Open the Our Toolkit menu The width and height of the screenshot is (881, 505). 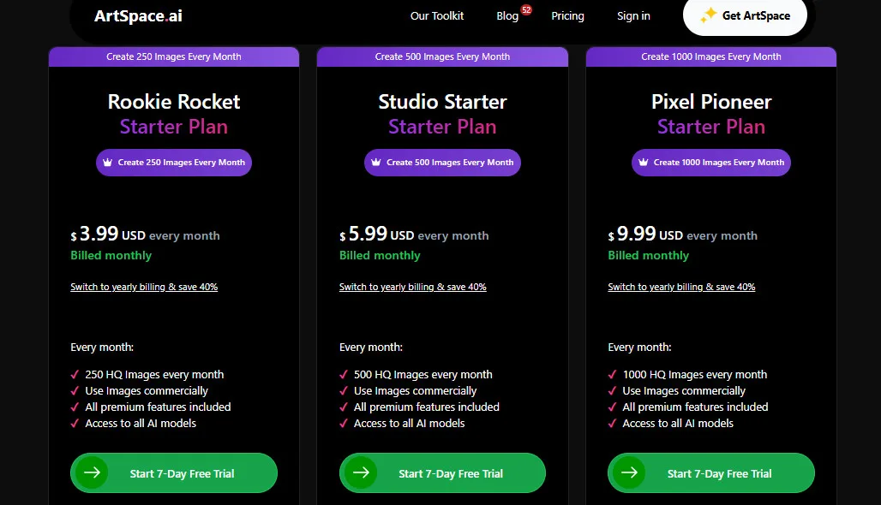point(437,15)
